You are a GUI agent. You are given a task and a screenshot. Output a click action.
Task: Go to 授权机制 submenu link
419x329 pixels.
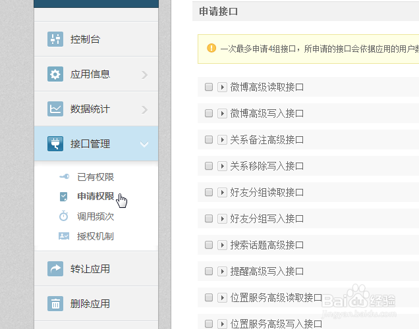click(96, 236)
